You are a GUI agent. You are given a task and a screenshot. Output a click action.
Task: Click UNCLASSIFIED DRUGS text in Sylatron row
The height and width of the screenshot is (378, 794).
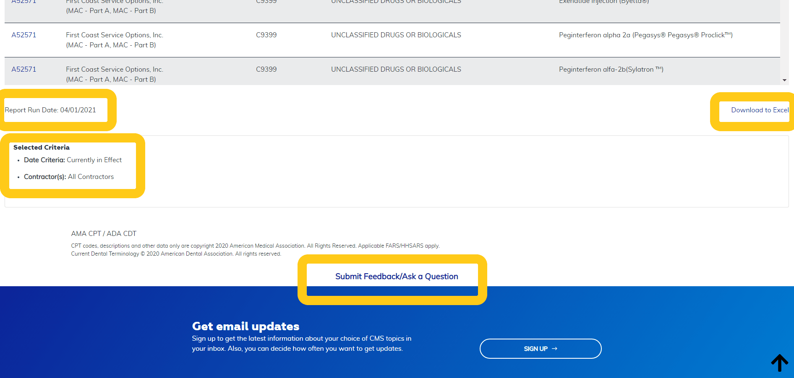point(396,70)
